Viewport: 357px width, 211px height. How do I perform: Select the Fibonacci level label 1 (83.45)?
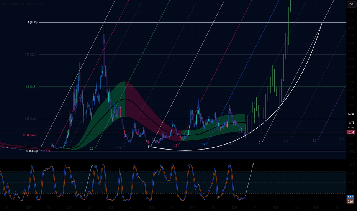click(x=33, y=22)
